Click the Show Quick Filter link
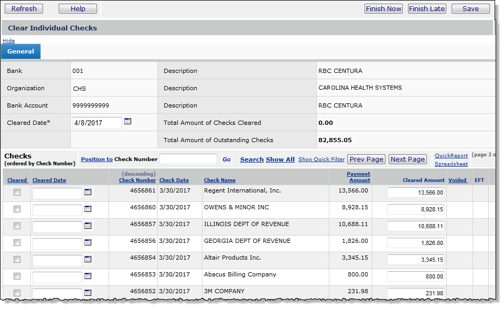 click(x=321, y=159)
